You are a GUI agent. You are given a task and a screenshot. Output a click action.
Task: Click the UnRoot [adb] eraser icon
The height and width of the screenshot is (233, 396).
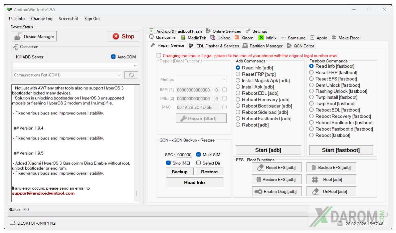click(x=315, y=192)
